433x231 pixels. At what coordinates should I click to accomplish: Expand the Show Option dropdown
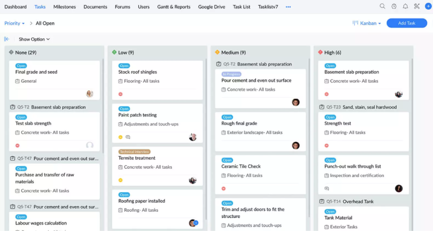pos(34,39)
